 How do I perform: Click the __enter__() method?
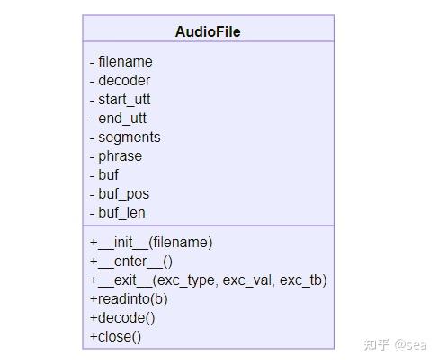coord(131,262)
